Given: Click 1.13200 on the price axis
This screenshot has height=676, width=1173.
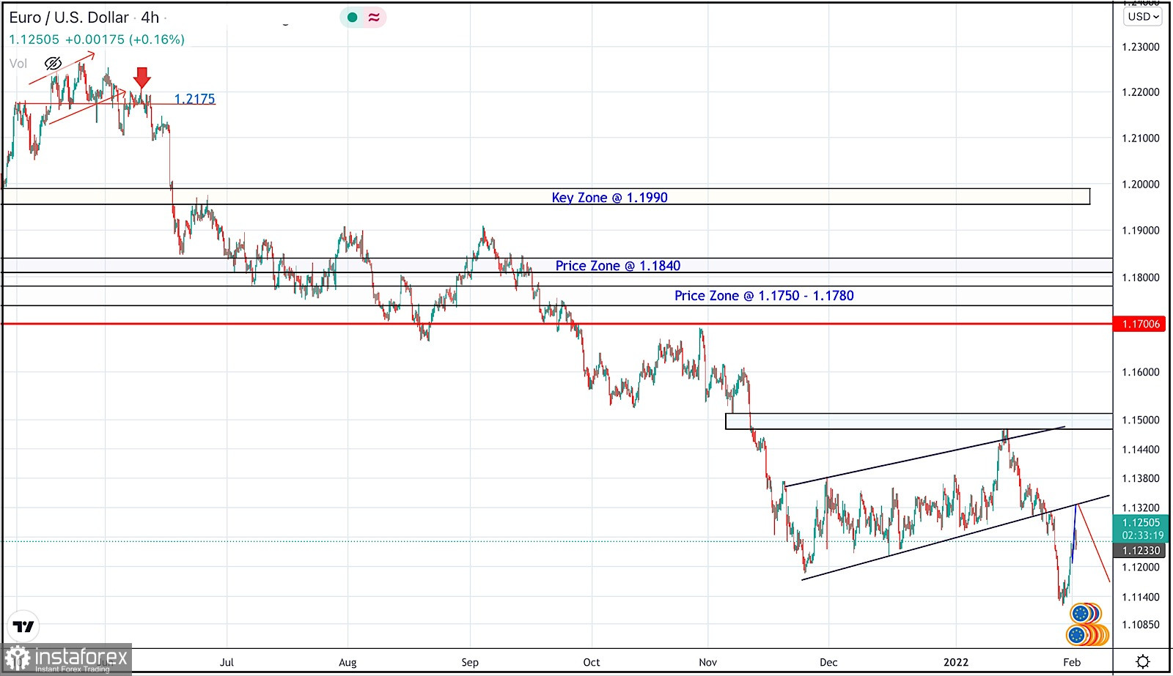Looking at the screenshot, I should coord(1141,508).
